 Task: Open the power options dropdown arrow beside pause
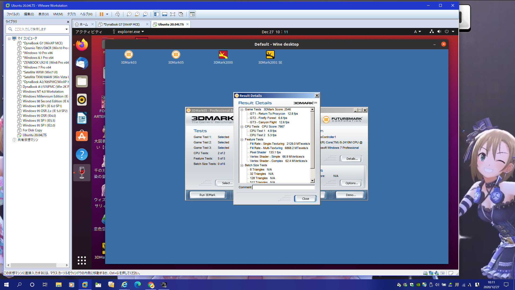coord(107,14)
